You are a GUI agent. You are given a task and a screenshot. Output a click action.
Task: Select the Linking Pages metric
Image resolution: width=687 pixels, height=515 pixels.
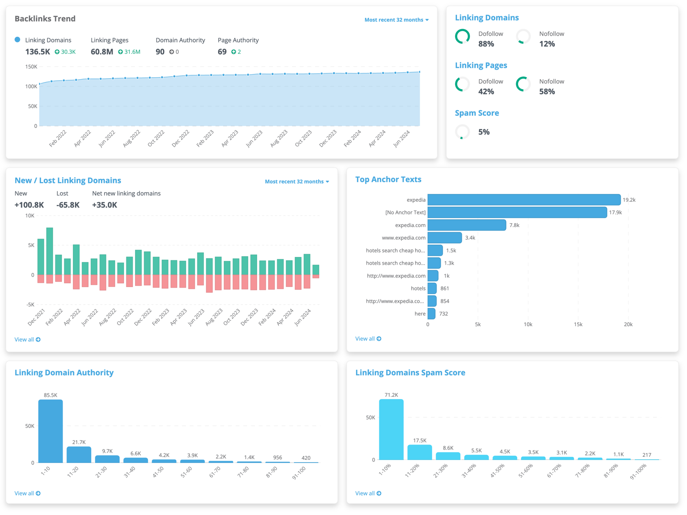tap(109, 40)
